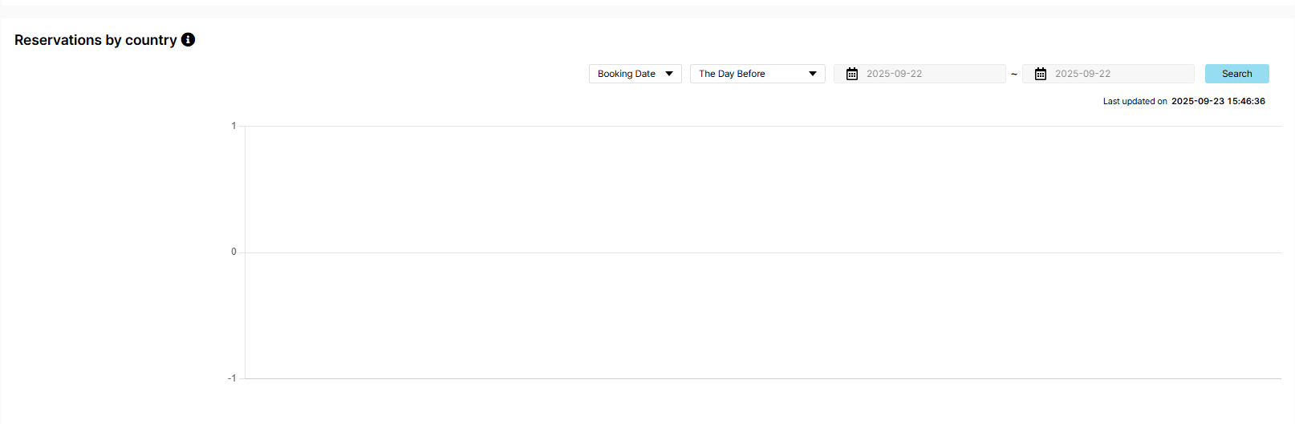This screenshot has height=424, width=1295.
Task: Focus the start date field showing 2025-09-22
Action: pos(931,74)
